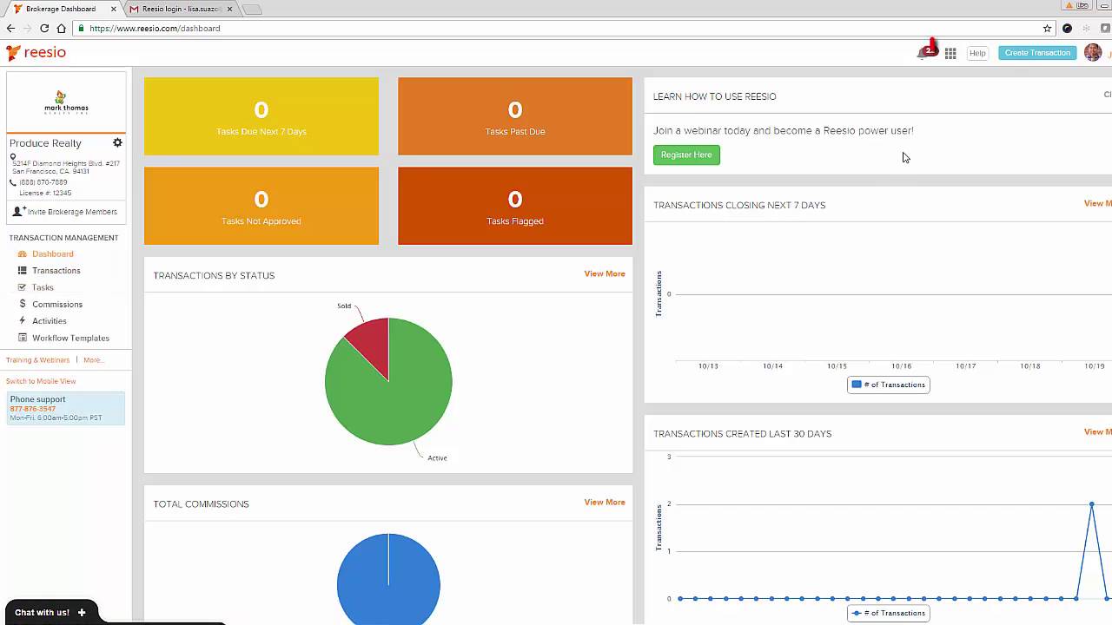Open the Tasks Not Approved tile
Viewport: 1112px width, 625px height.
(261, 206)
